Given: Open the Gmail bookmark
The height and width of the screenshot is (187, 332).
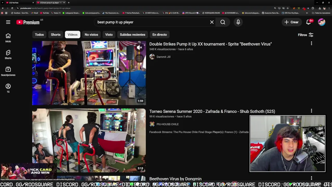Looking at the screenshot, I should point(34,13).
